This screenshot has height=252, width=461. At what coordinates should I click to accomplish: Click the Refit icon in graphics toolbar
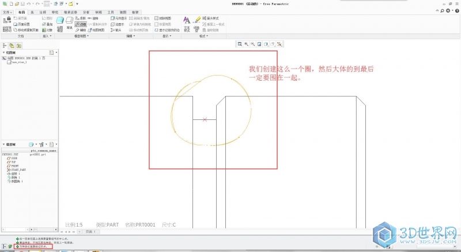coord(240,44)
